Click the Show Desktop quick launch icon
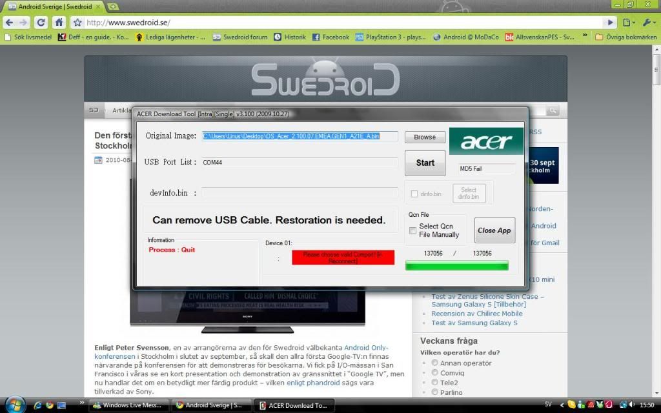This screenshot has height=413, width=661. coord(61,405)
